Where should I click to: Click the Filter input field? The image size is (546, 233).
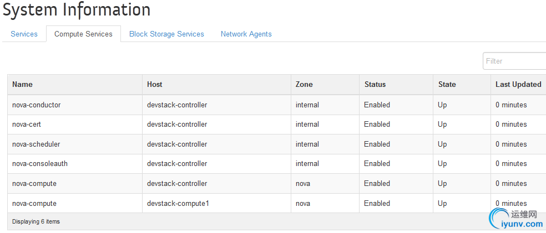[x=514, y=61]
